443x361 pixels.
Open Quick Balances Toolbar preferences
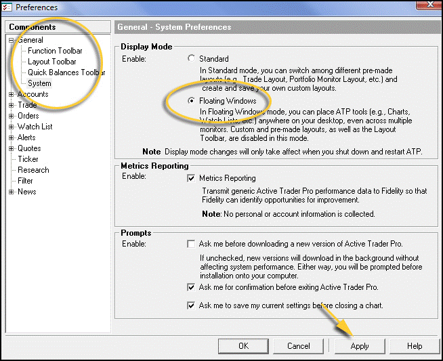click(66, 72)
